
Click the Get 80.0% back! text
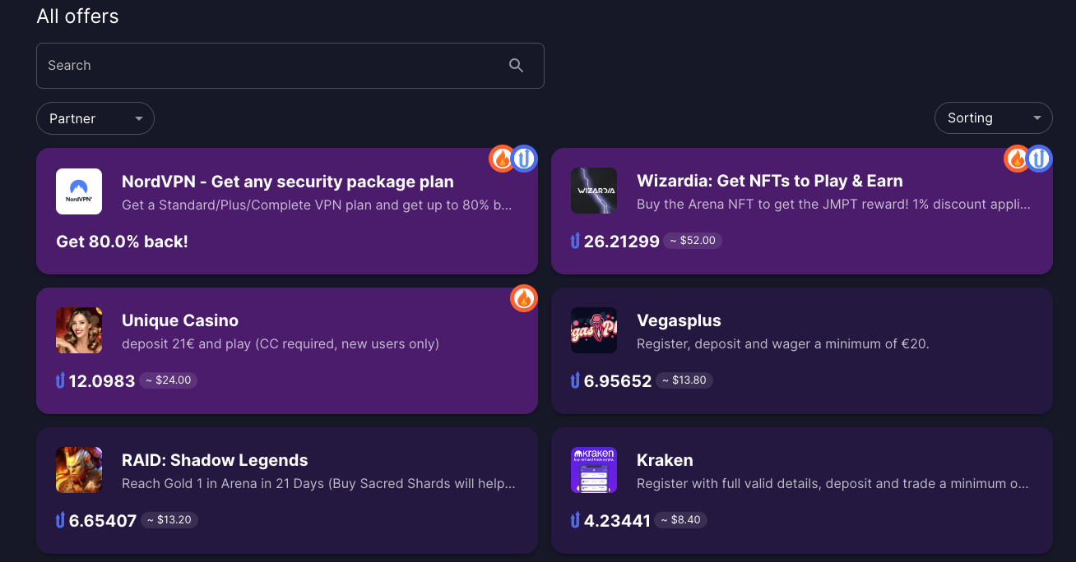click(122, 242)
